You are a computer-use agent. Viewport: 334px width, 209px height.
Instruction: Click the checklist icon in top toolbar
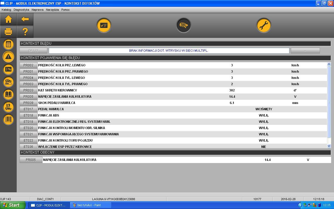click(104, 25)
